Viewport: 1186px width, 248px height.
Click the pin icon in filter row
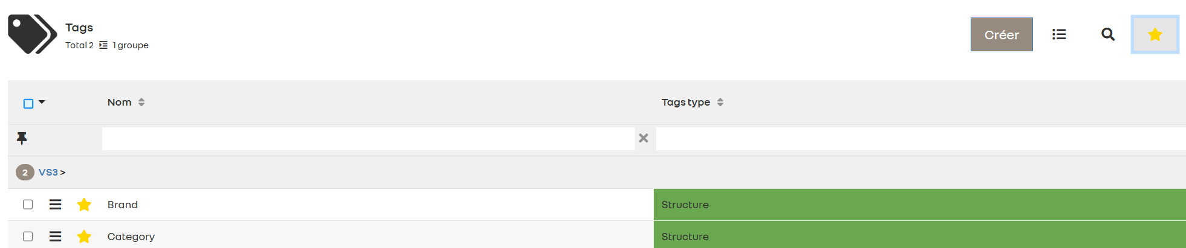click(22, 139)
